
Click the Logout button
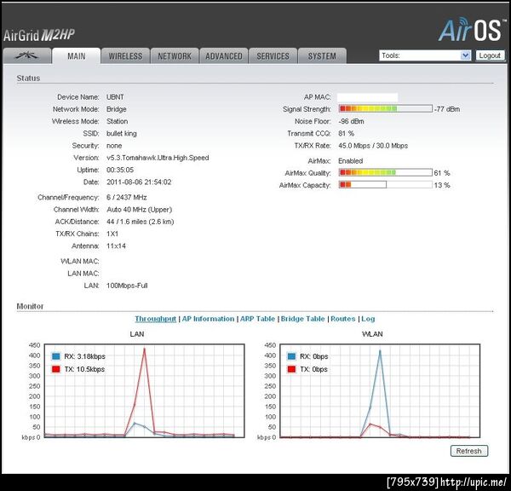(x=490, y=55)
